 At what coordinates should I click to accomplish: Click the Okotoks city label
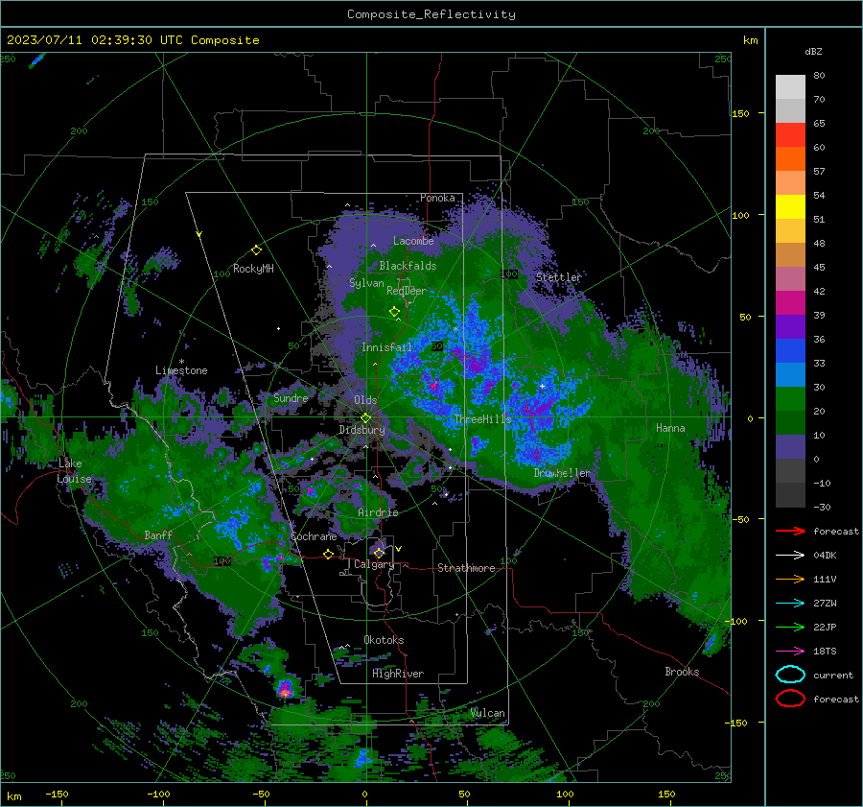point(384,640)
